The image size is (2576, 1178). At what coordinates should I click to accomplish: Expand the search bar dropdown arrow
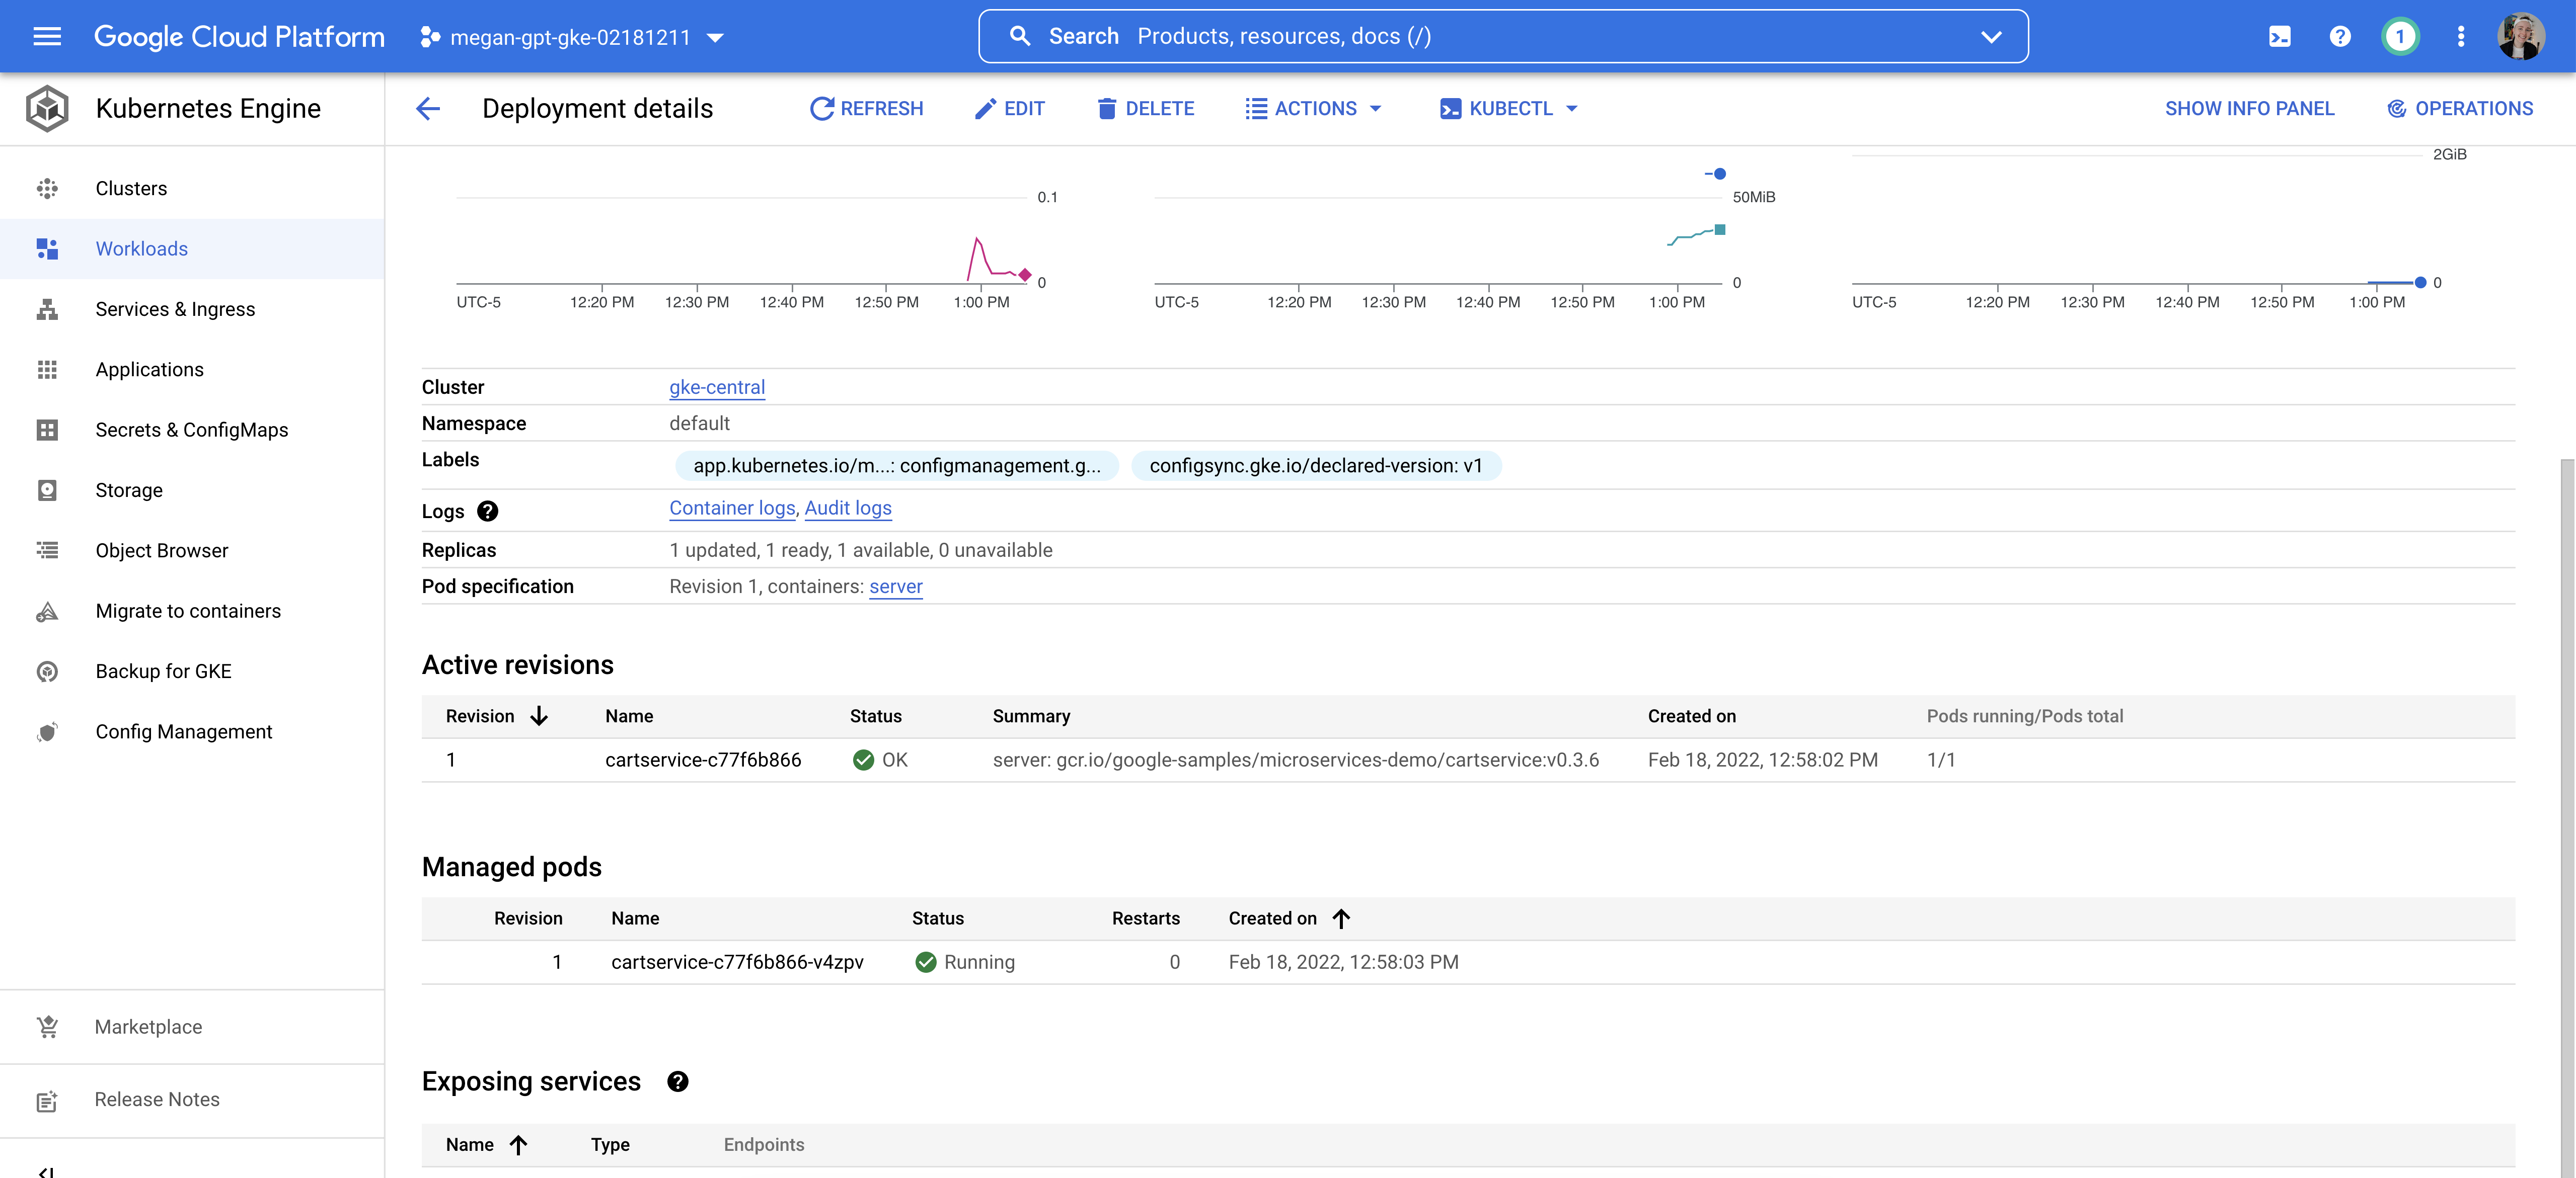point(1991,36)
